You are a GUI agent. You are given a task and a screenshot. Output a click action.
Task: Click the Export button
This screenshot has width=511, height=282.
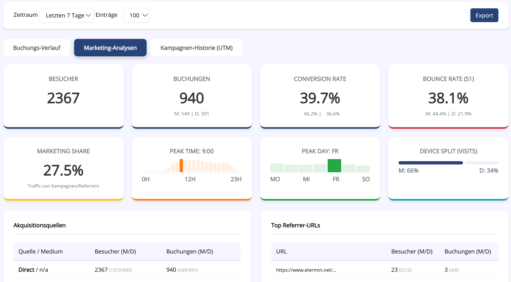pos(484,15)
